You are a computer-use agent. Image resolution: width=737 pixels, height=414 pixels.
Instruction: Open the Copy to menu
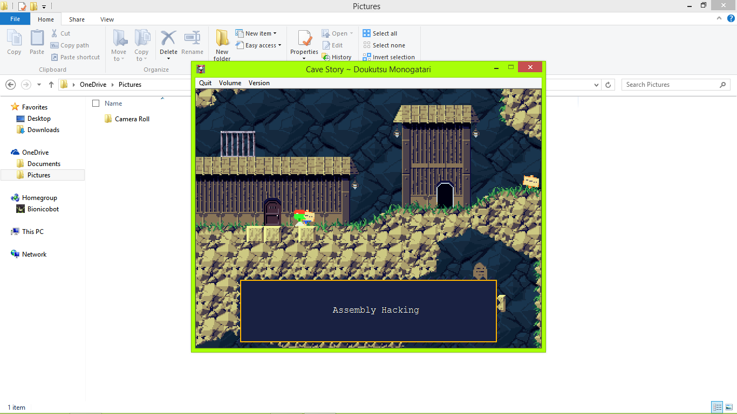[142, 45]
